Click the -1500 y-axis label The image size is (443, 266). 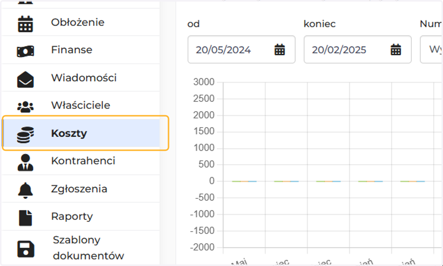coord(202,231)
